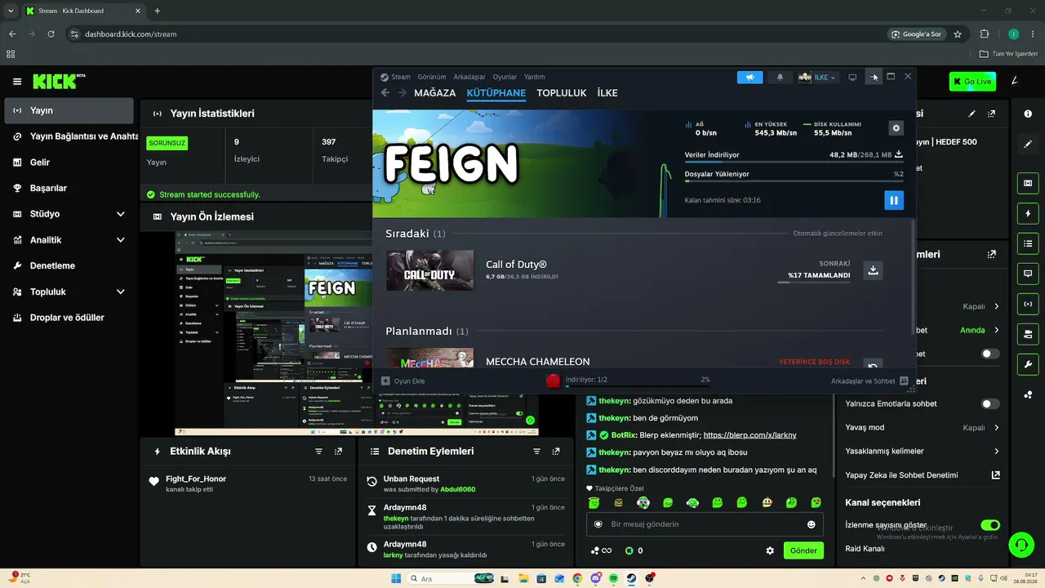Select Gelir in the Kick sidebar

69,163
